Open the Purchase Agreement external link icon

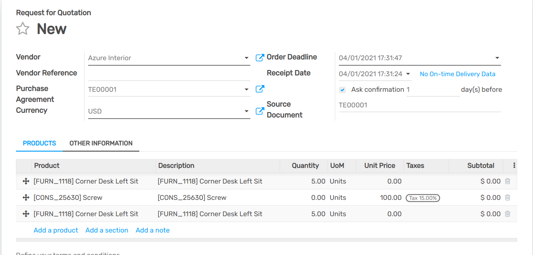click(x=260, y=89)
